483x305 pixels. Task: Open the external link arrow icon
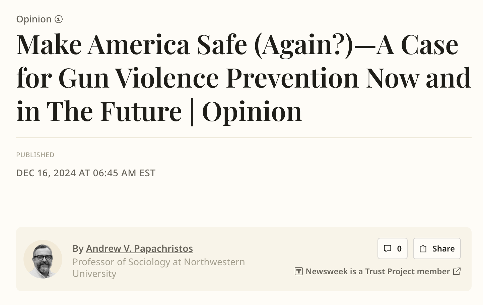(457, 271)
